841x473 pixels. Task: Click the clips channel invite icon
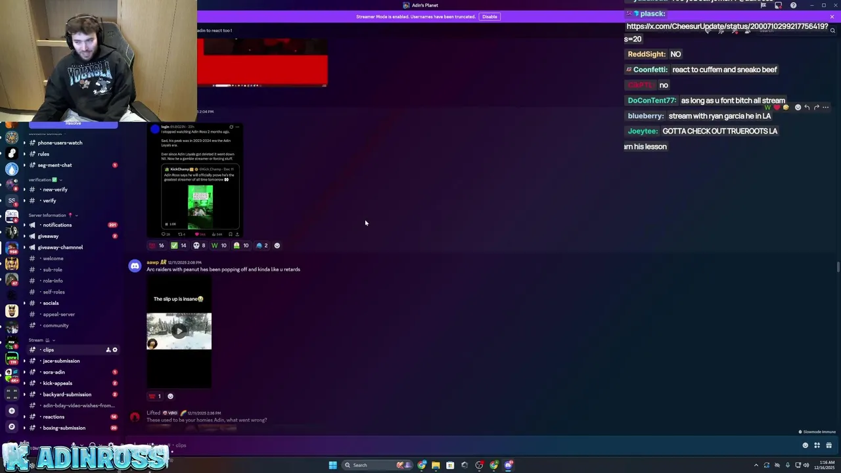point(108,349)
